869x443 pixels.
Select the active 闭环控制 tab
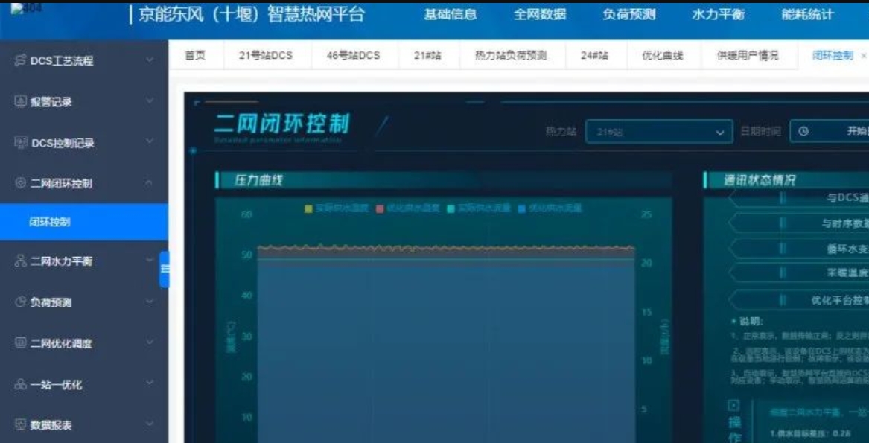833,55
